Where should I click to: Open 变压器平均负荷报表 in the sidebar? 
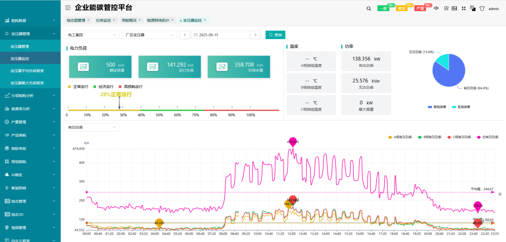click(x=27, y=71)
